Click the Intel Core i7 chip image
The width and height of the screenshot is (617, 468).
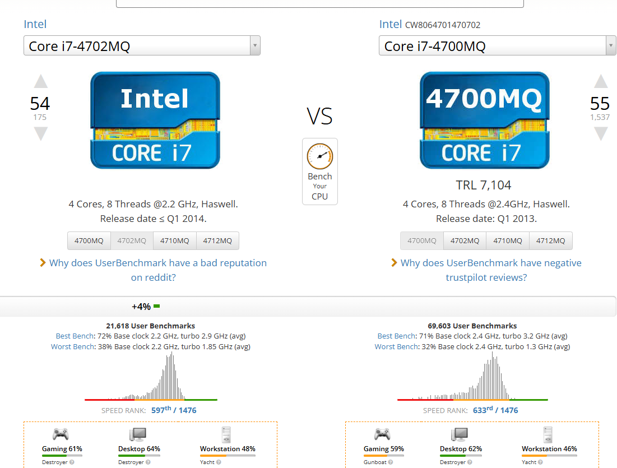(x=155, y=120)
